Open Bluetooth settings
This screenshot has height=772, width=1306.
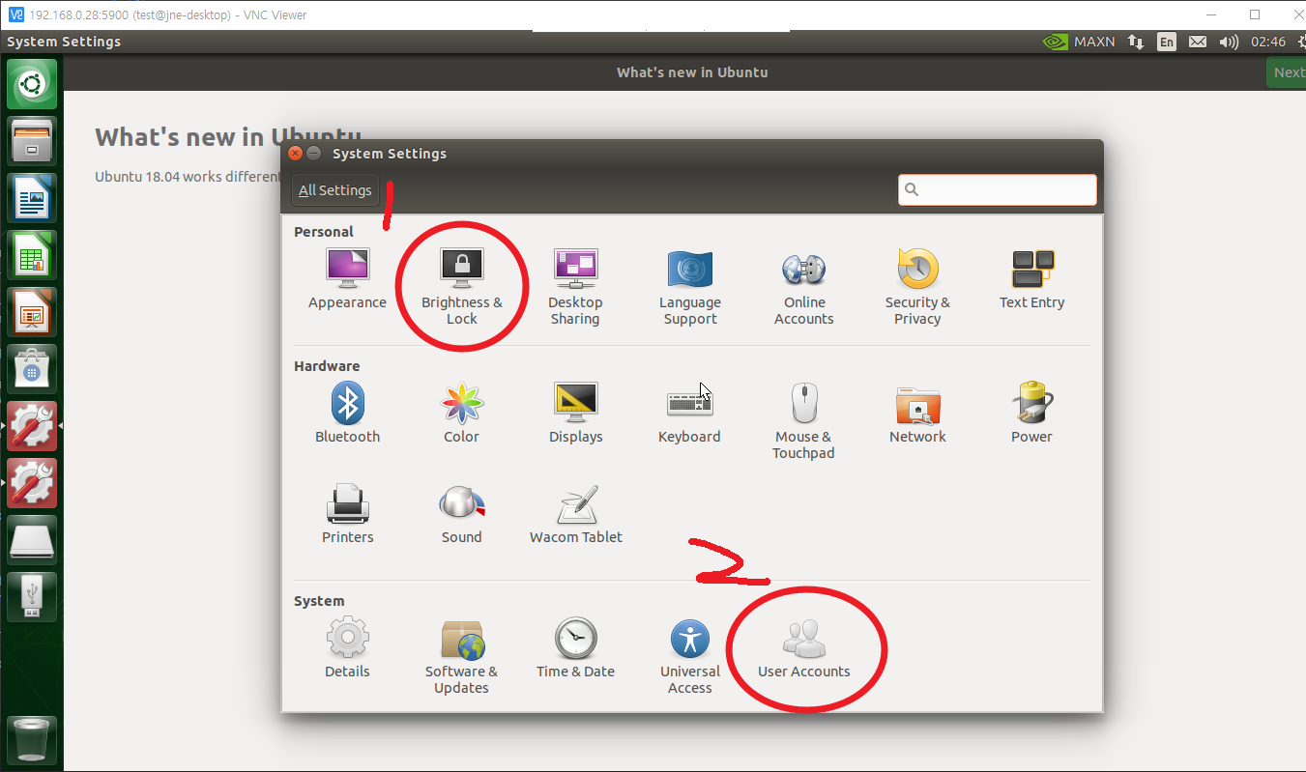tap(348, 414)
